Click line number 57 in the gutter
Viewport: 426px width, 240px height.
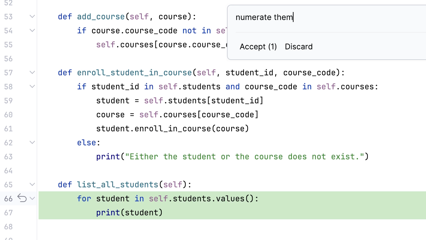pos(8,73)
